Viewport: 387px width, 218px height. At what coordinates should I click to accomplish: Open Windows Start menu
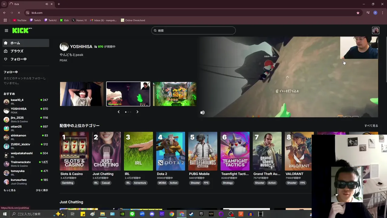[5, 214]
